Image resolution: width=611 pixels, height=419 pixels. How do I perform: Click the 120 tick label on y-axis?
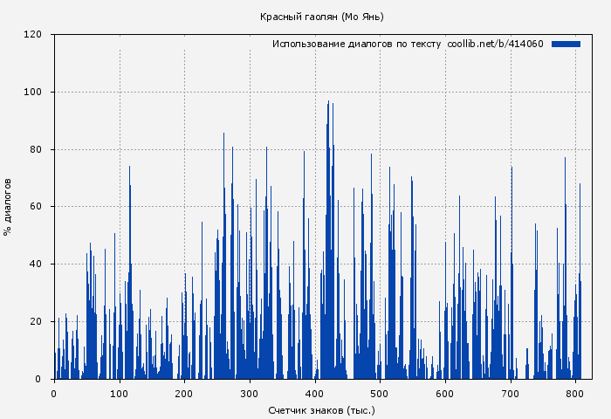tap(33, 35)
